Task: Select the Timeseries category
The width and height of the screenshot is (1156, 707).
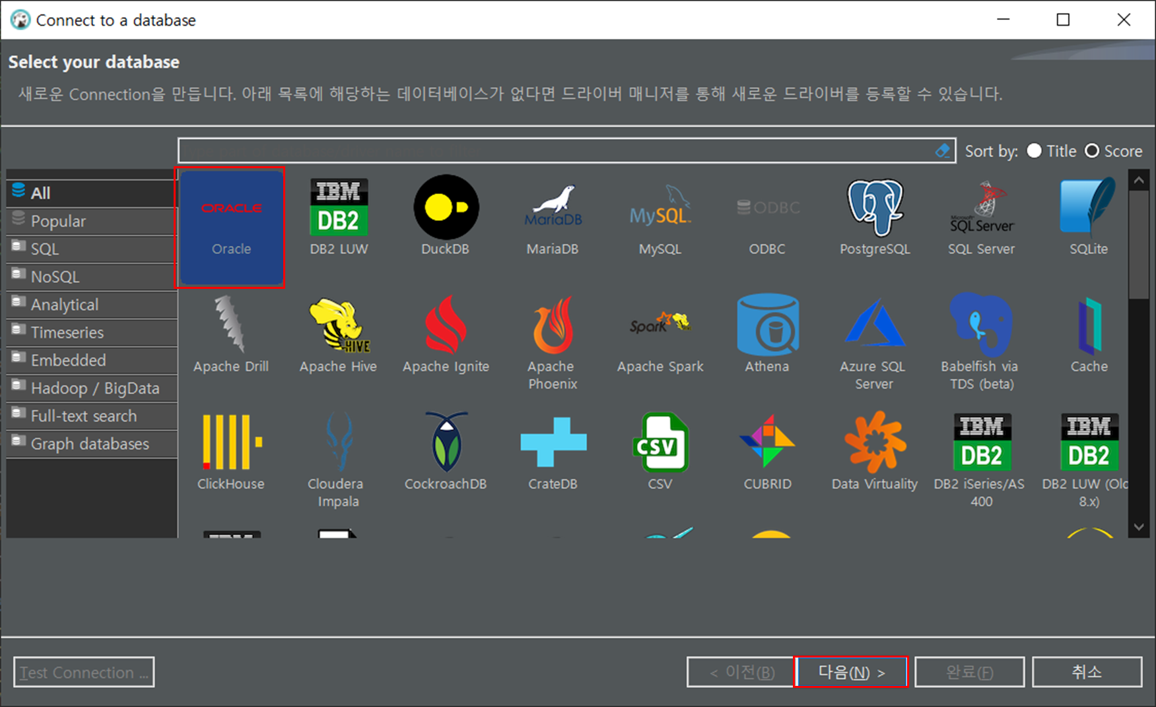Action: pos(92,332)
